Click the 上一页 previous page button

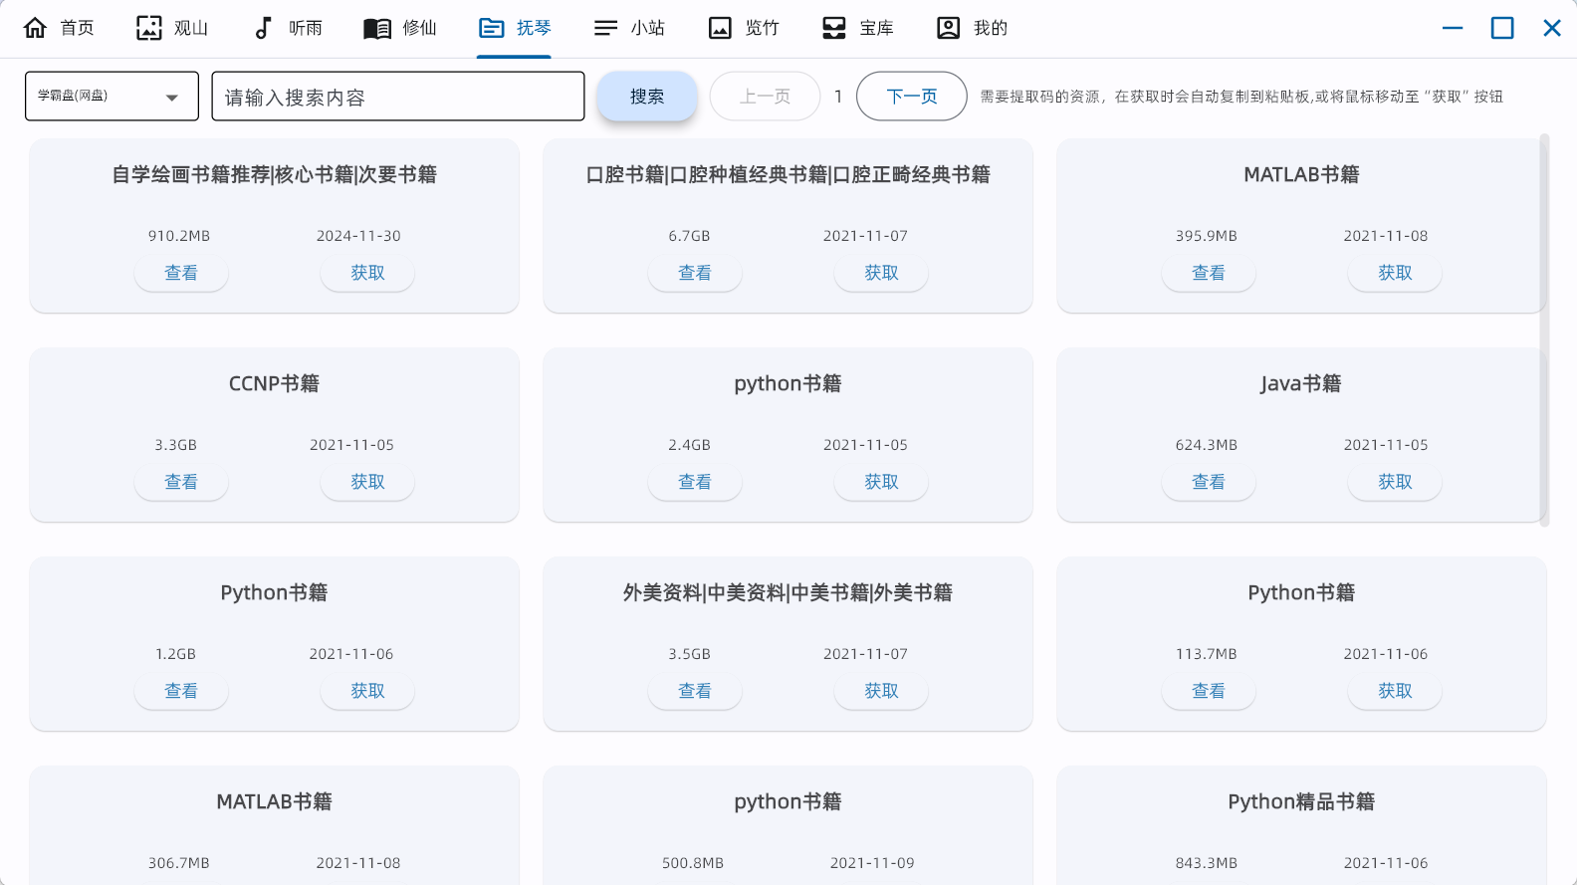(765, 97)
